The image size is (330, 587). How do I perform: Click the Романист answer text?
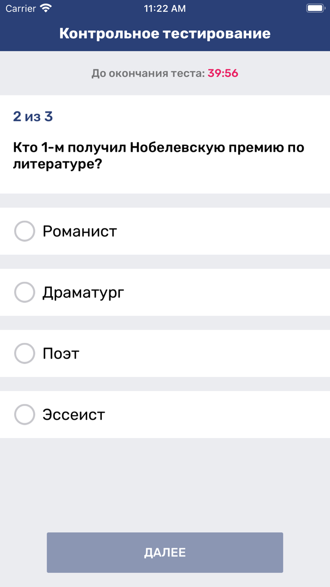(x=80, y=231)
